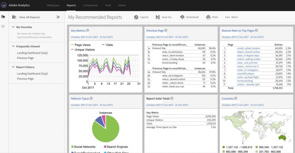
Task: Collapse sidebar with double chevron icon
Action: 58,17
